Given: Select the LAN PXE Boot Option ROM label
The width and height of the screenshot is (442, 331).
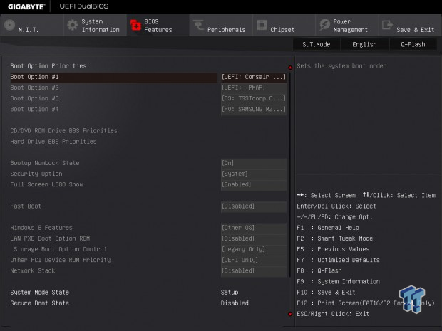Looking at the screenshot, I should (x=50, y=238).
